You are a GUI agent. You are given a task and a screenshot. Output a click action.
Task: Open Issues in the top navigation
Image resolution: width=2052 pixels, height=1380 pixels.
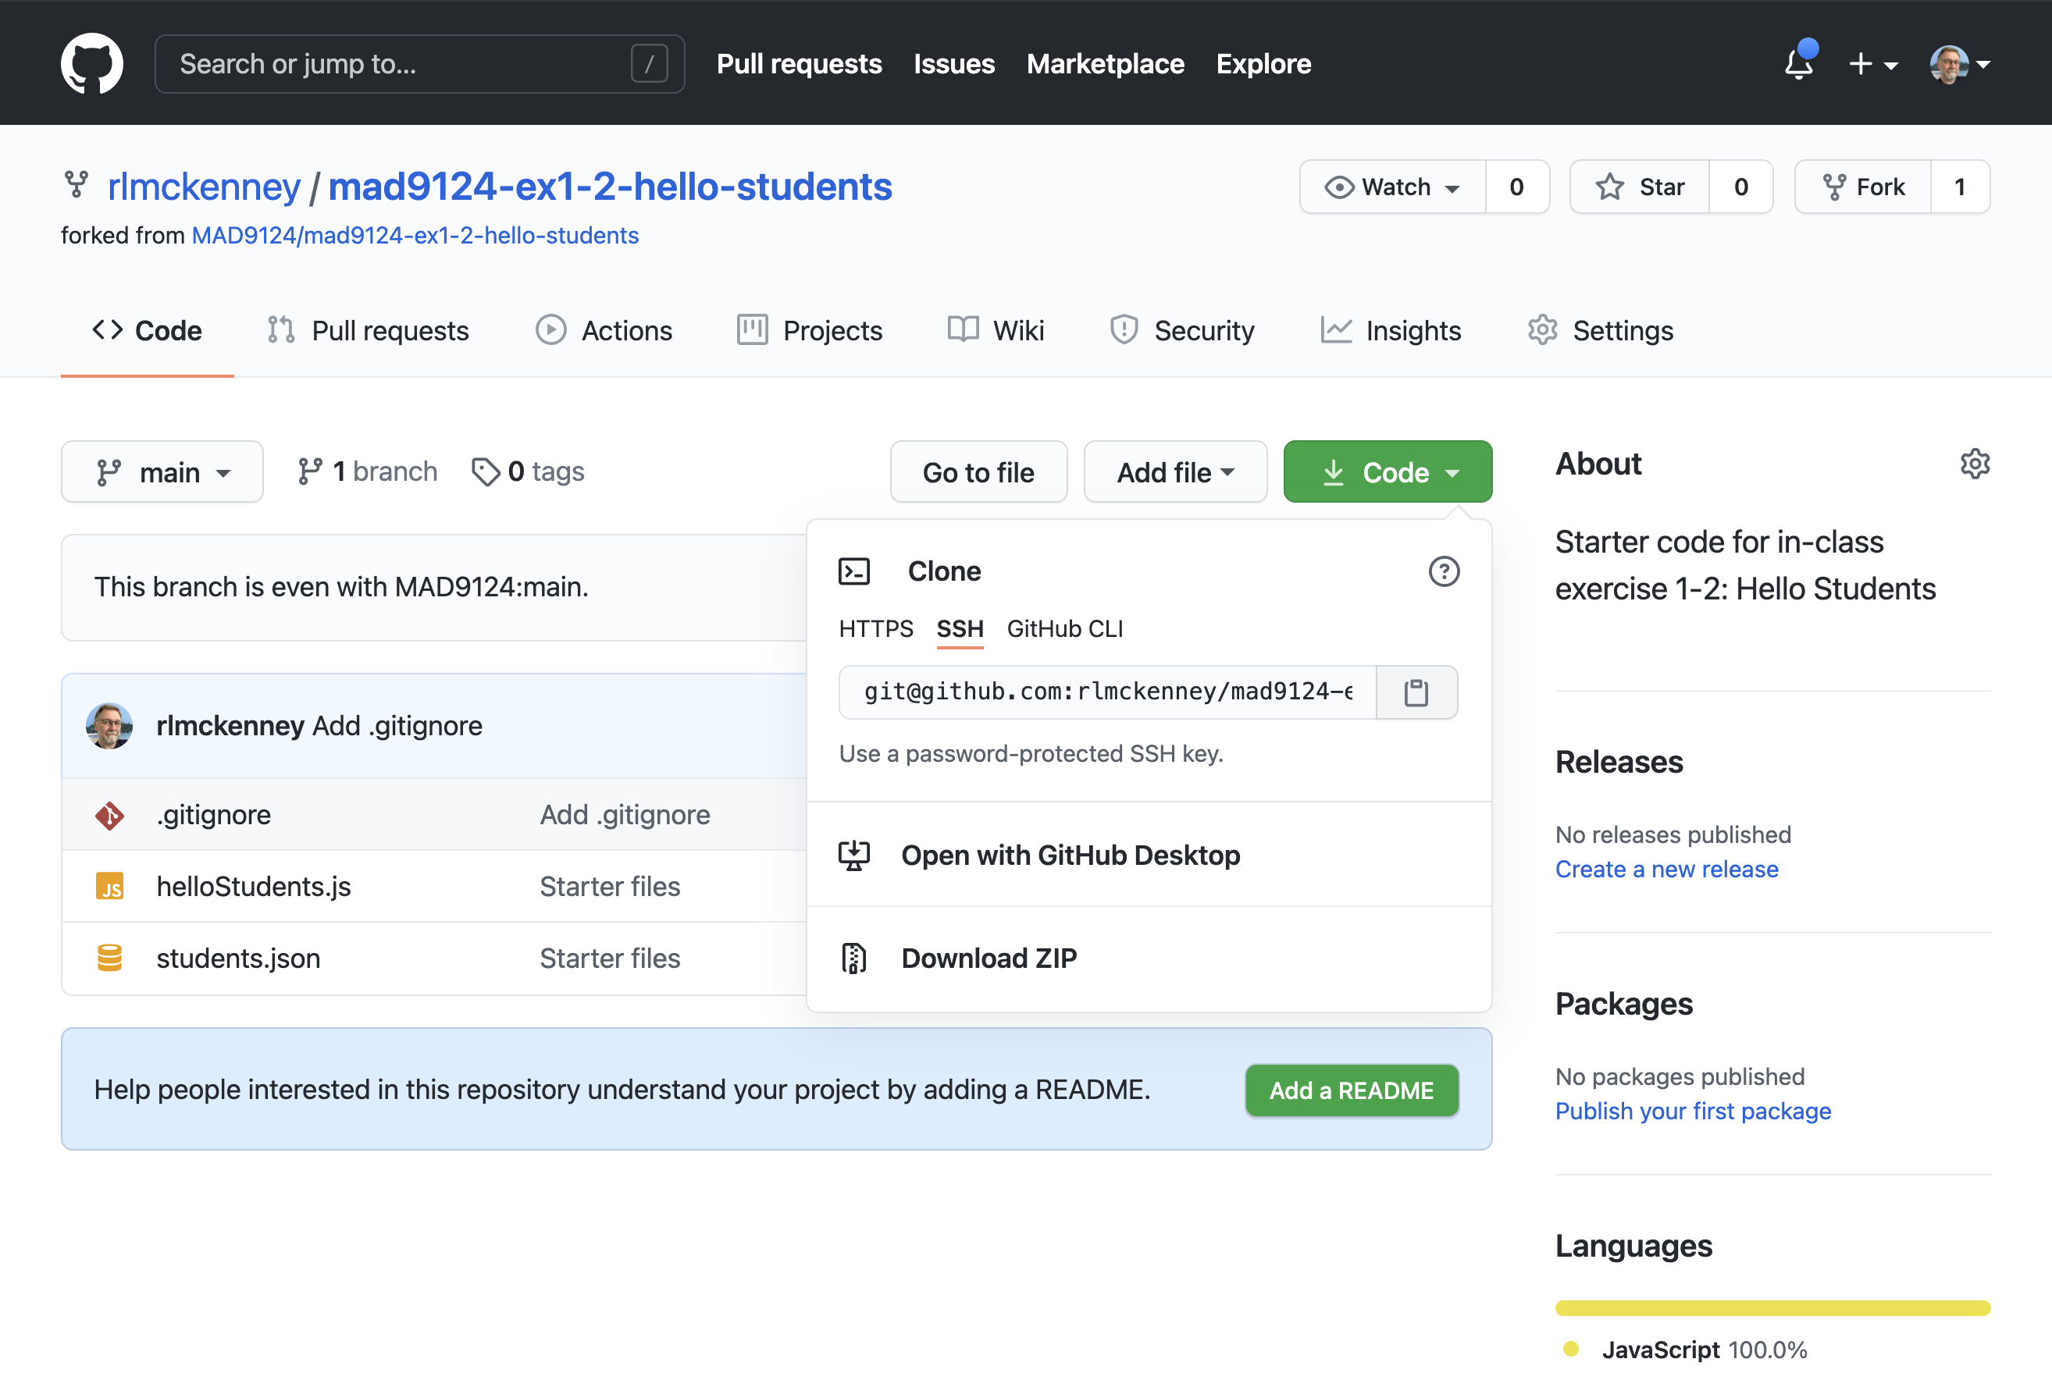(954, 63)
